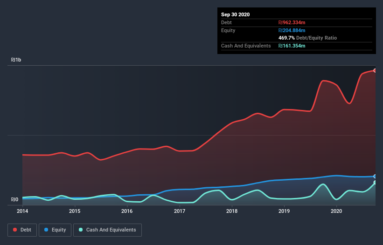The width and height of the screenshot is (383, 245).
Task: Click the 2017 x-axis label
Action: [179, 211]
